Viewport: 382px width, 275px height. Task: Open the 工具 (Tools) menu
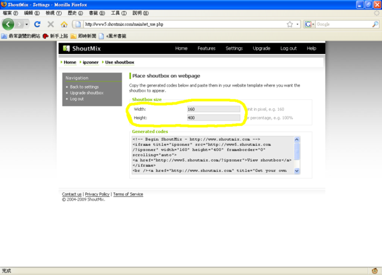point(118,13)
